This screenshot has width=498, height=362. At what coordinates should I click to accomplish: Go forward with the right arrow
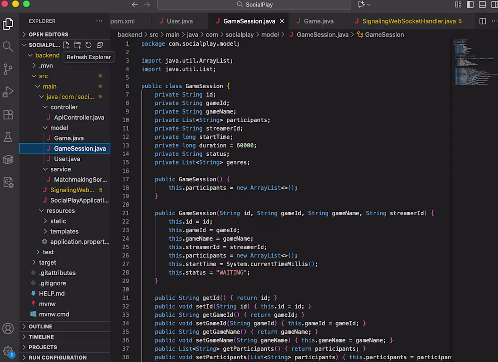(x=147, y=5)
